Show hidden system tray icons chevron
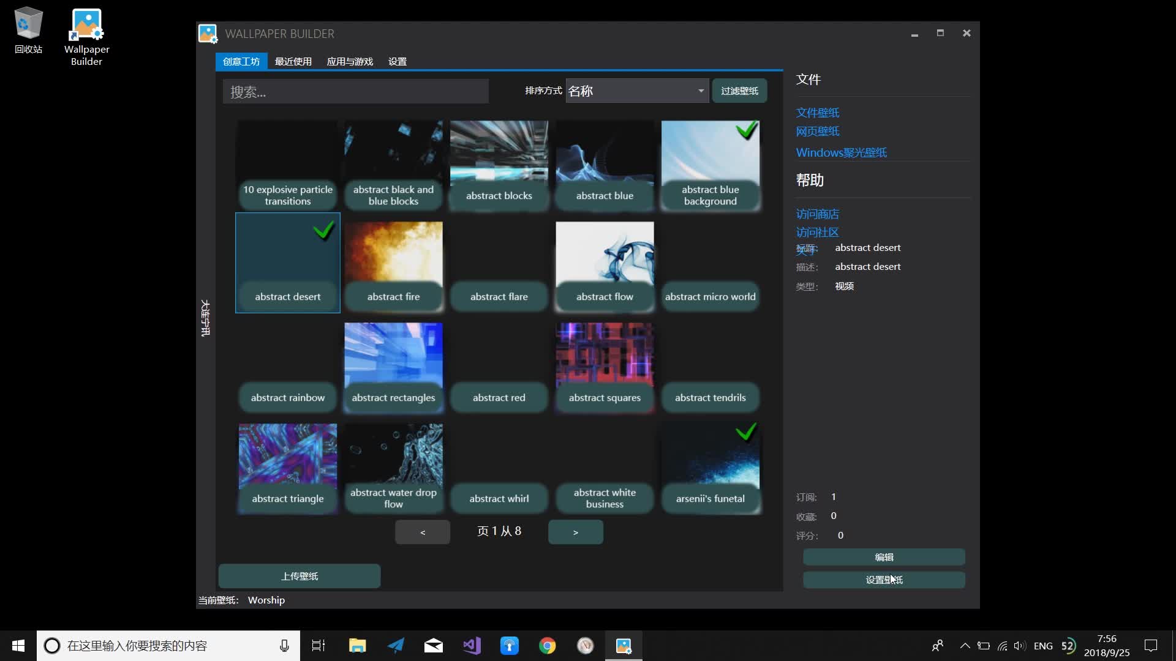 (x=965, y=646)
